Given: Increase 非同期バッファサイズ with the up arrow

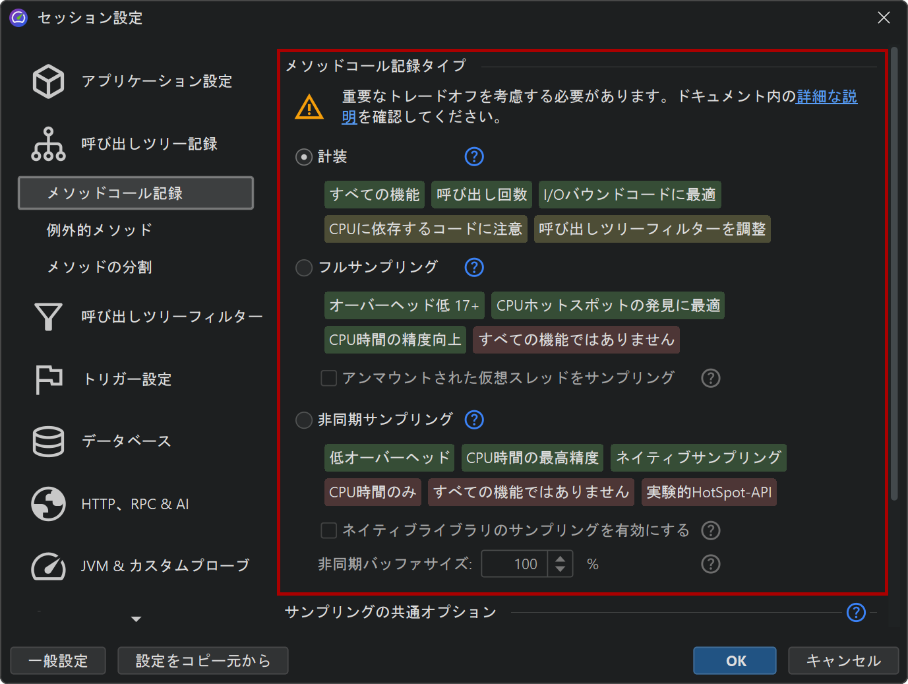Looking at the screenshot, I should coord(560,559).
